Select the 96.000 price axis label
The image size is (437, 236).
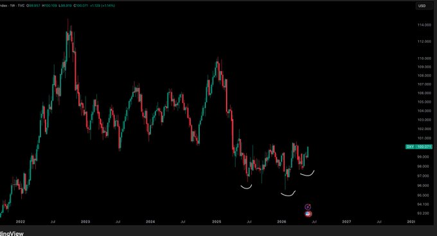tap(423, 186)
